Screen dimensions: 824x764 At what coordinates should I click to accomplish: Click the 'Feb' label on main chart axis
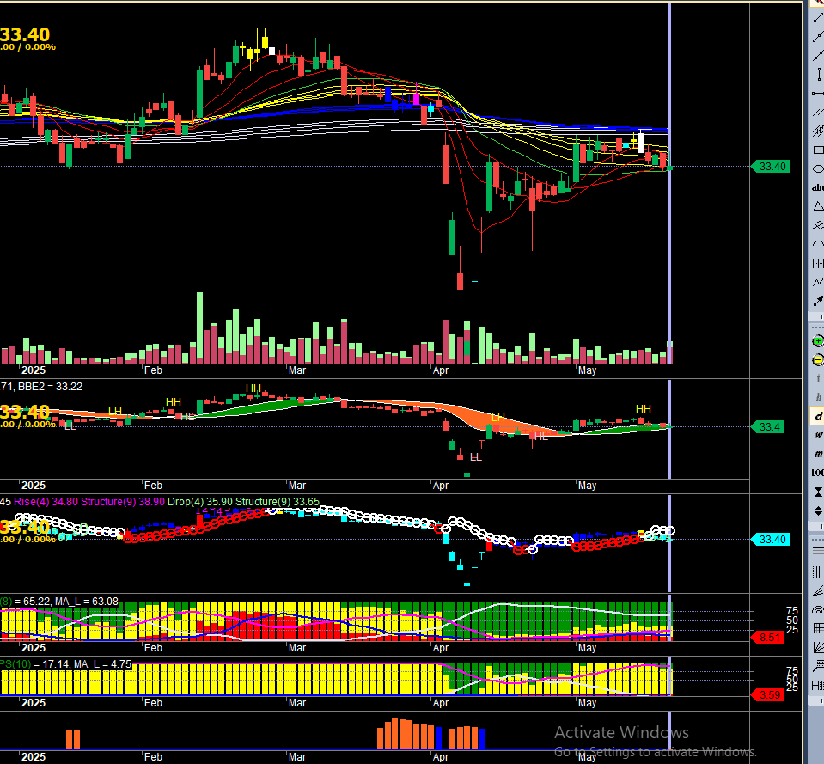[153, 370]
